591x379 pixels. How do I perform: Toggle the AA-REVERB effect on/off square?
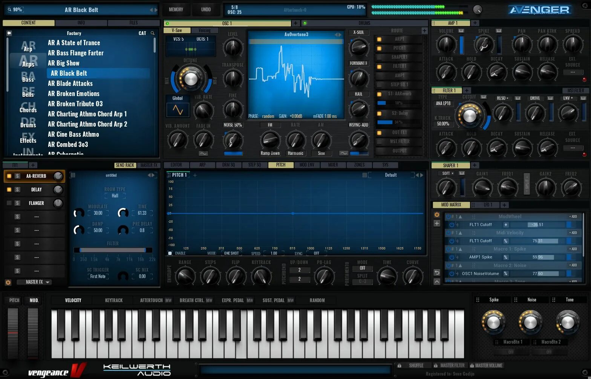[x=9, y=176]
